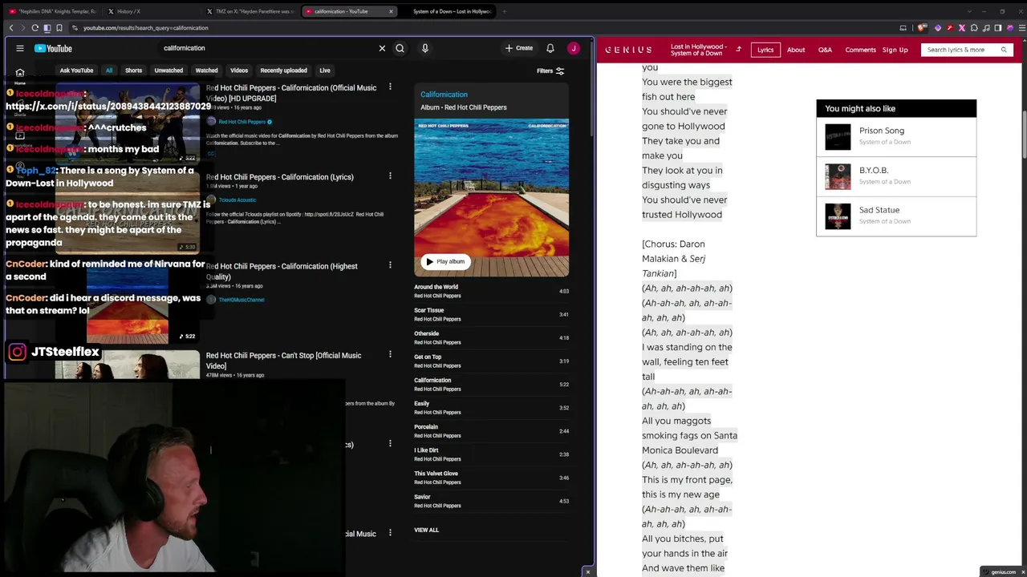Open the TheHDMusicChannel channel link
This screenshot has height=577, width=1027.
[x=241, y=300]
